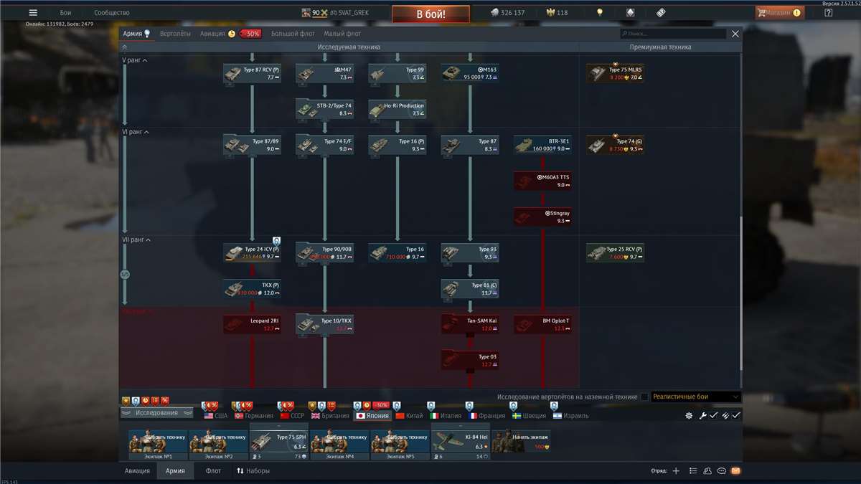Select the Британия nation tab

point(330,416)
